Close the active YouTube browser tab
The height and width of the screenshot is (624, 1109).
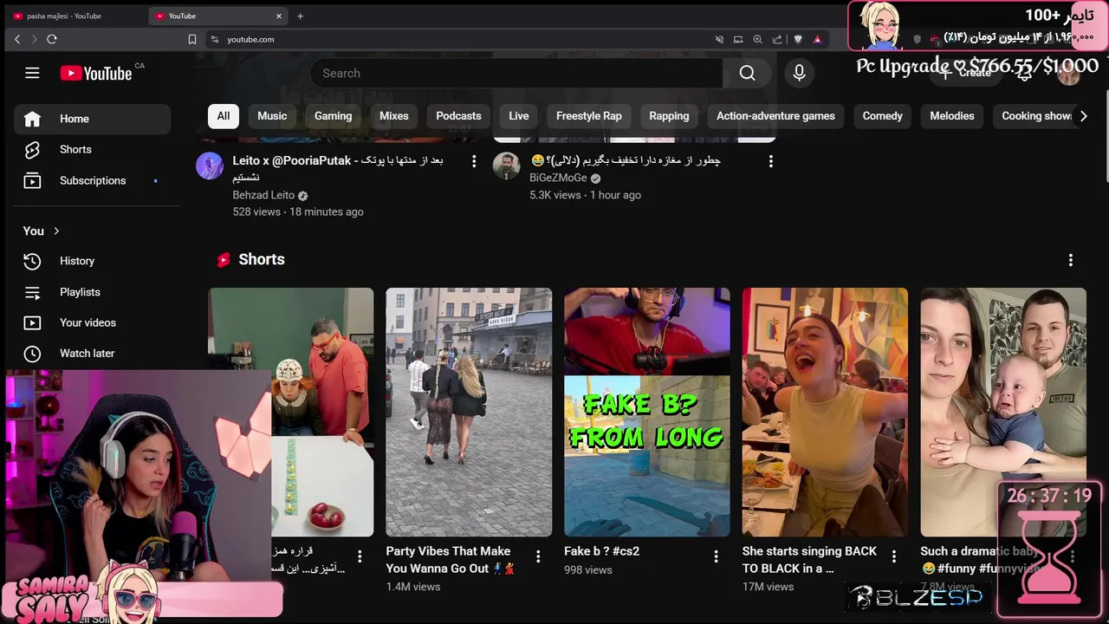click(x=279, y=16)
